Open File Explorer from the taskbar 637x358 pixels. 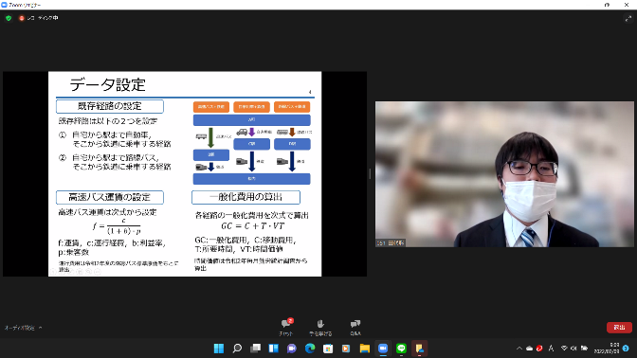click(364, 349)
